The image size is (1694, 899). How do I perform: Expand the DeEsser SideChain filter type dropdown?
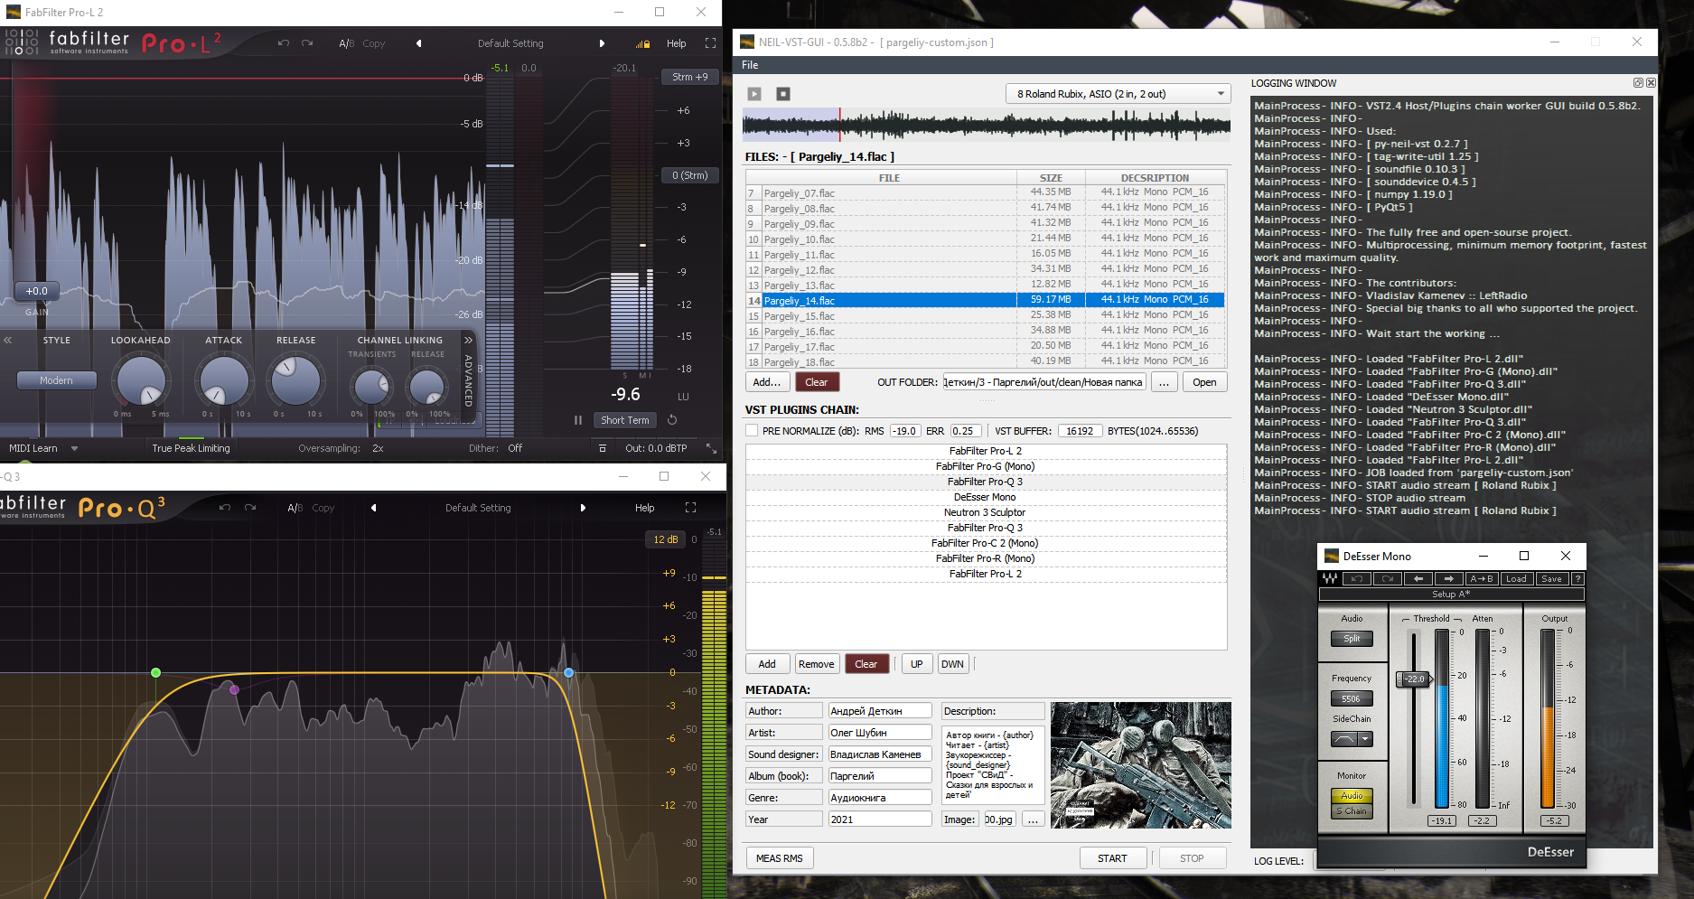tap(1365, 739)
